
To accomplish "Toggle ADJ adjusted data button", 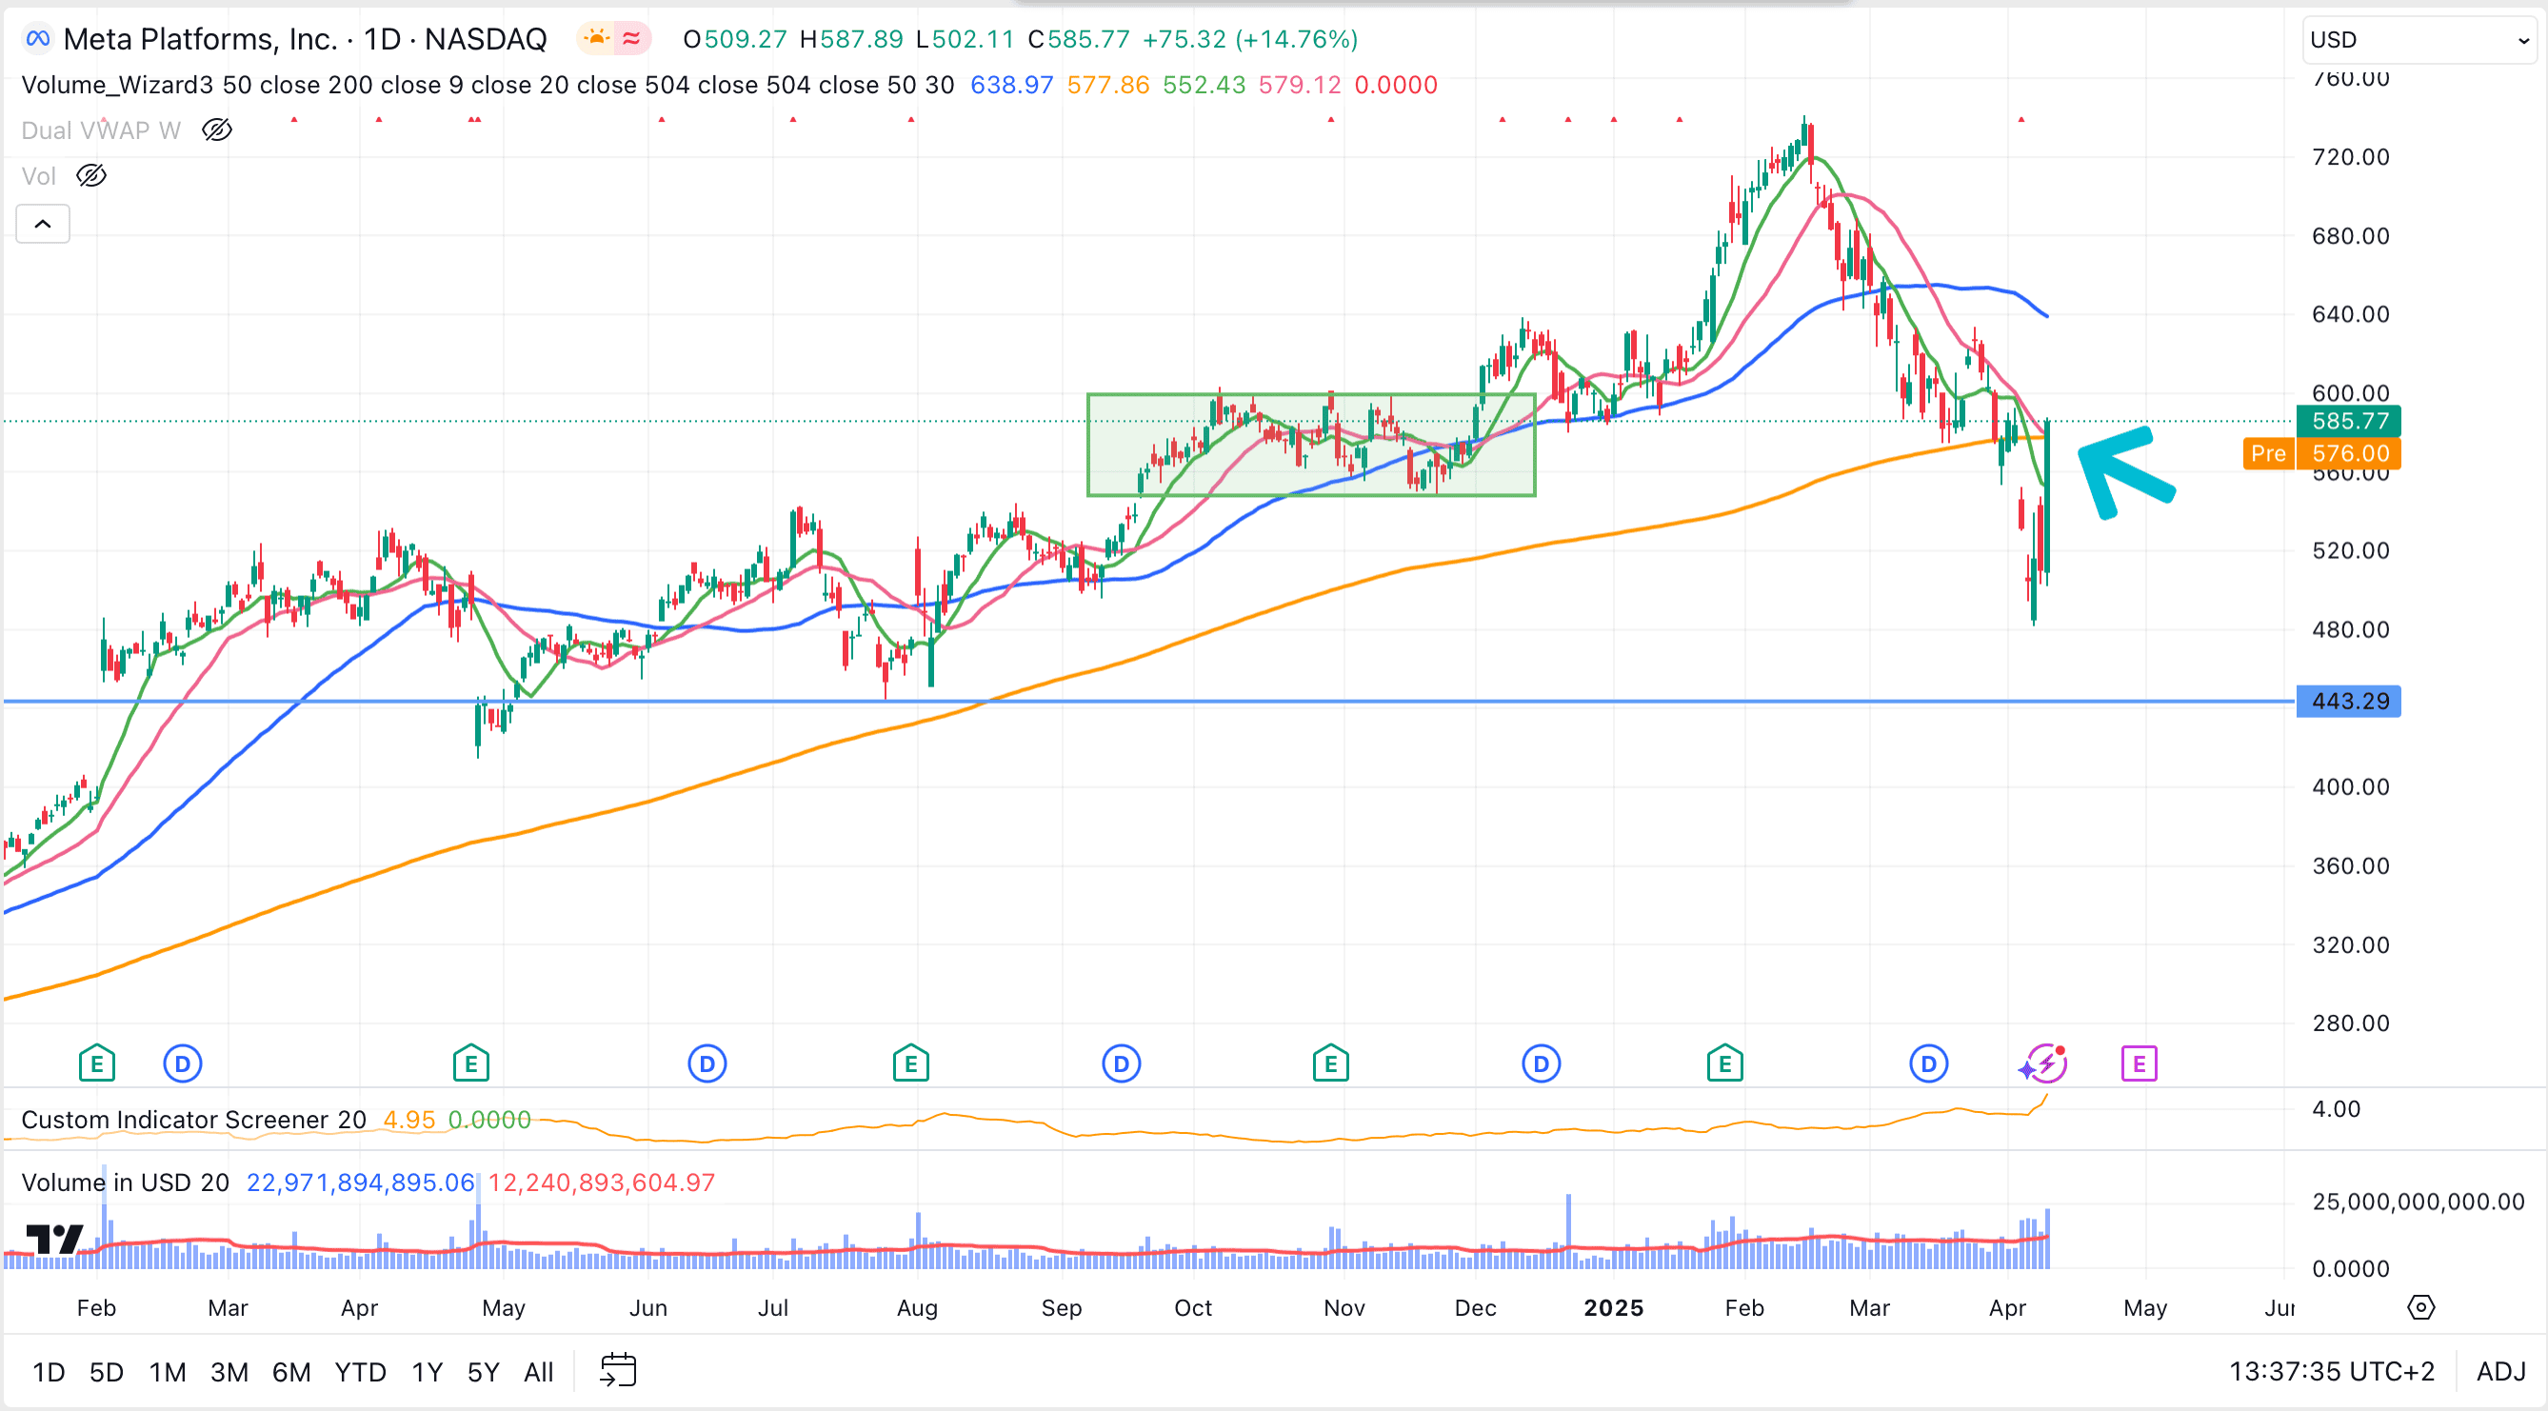I will click(x=2500, y=1371).
